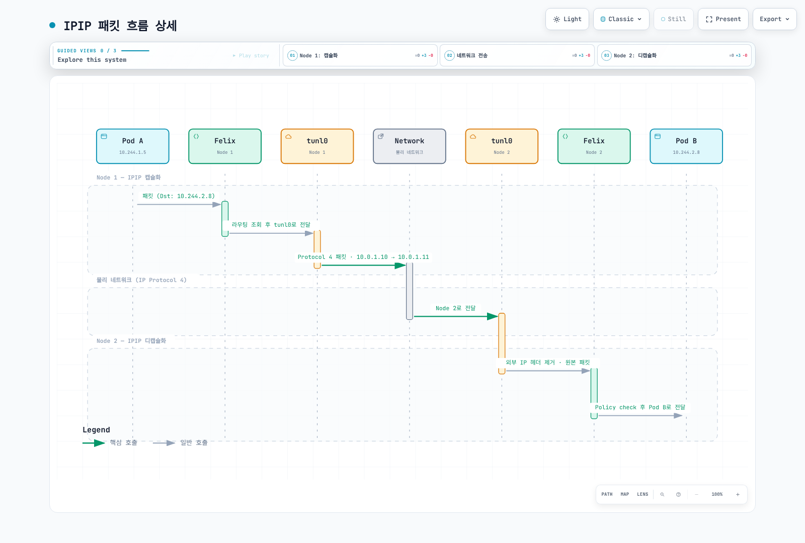
Task: Enable the PATH view mode
Action: [x=607, y=494]
